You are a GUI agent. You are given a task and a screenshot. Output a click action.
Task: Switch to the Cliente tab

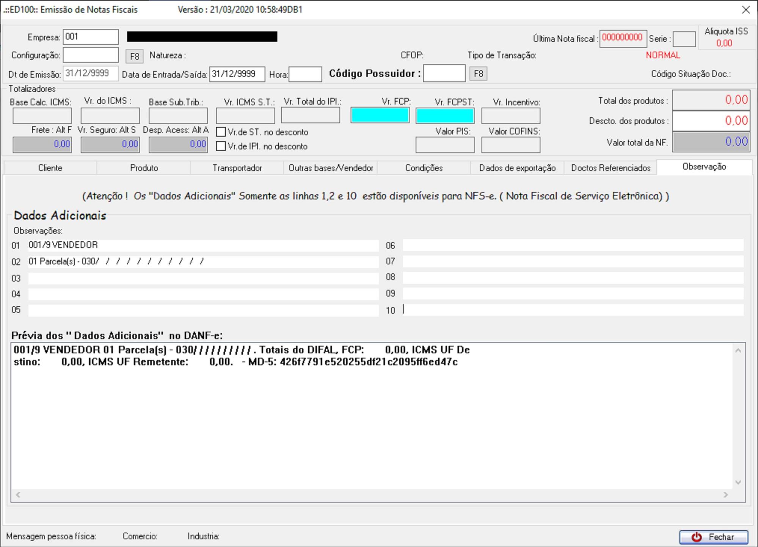(50, 168)
